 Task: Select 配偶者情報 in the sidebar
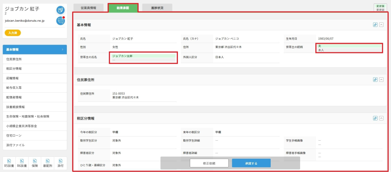coord(35,97)
